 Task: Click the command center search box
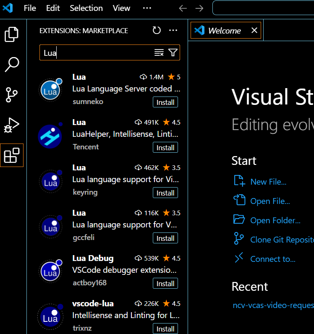(x=263, y=8)
